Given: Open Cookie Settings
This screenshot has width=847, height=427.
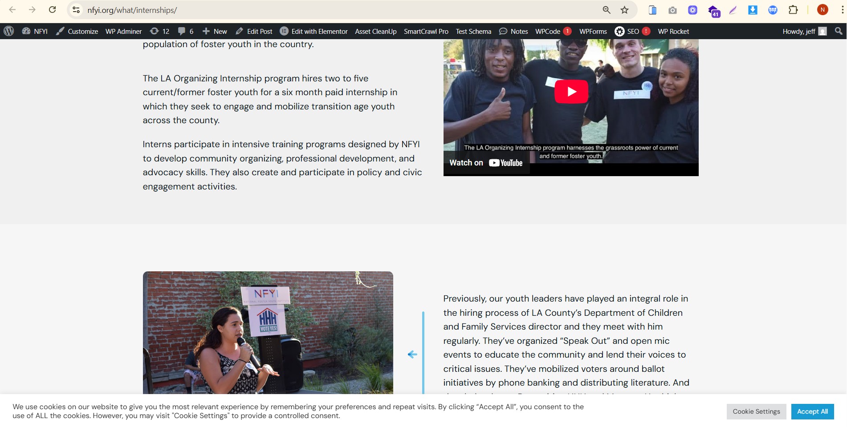Looking at the screenshot, I should click(756, 411).
